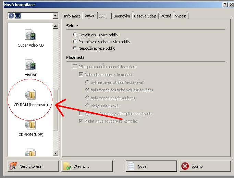The height and width of the screenshot is (178, 234).
Task: Open the ISO tab
Action: click(104, 16)
